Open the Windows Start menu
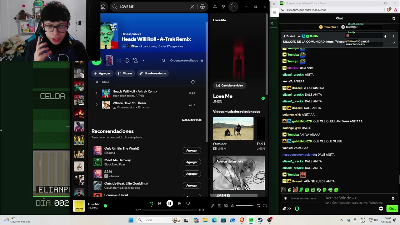Viewport: 400px width, 225px height. pos(131,220)
